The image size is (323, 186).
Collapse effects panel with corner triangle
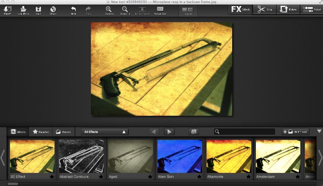pyautogui.click(x=319, y=131)
